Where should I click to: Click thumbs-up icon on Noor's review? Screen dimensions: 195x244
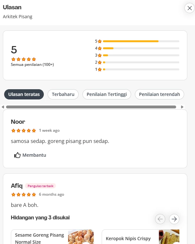17,155
